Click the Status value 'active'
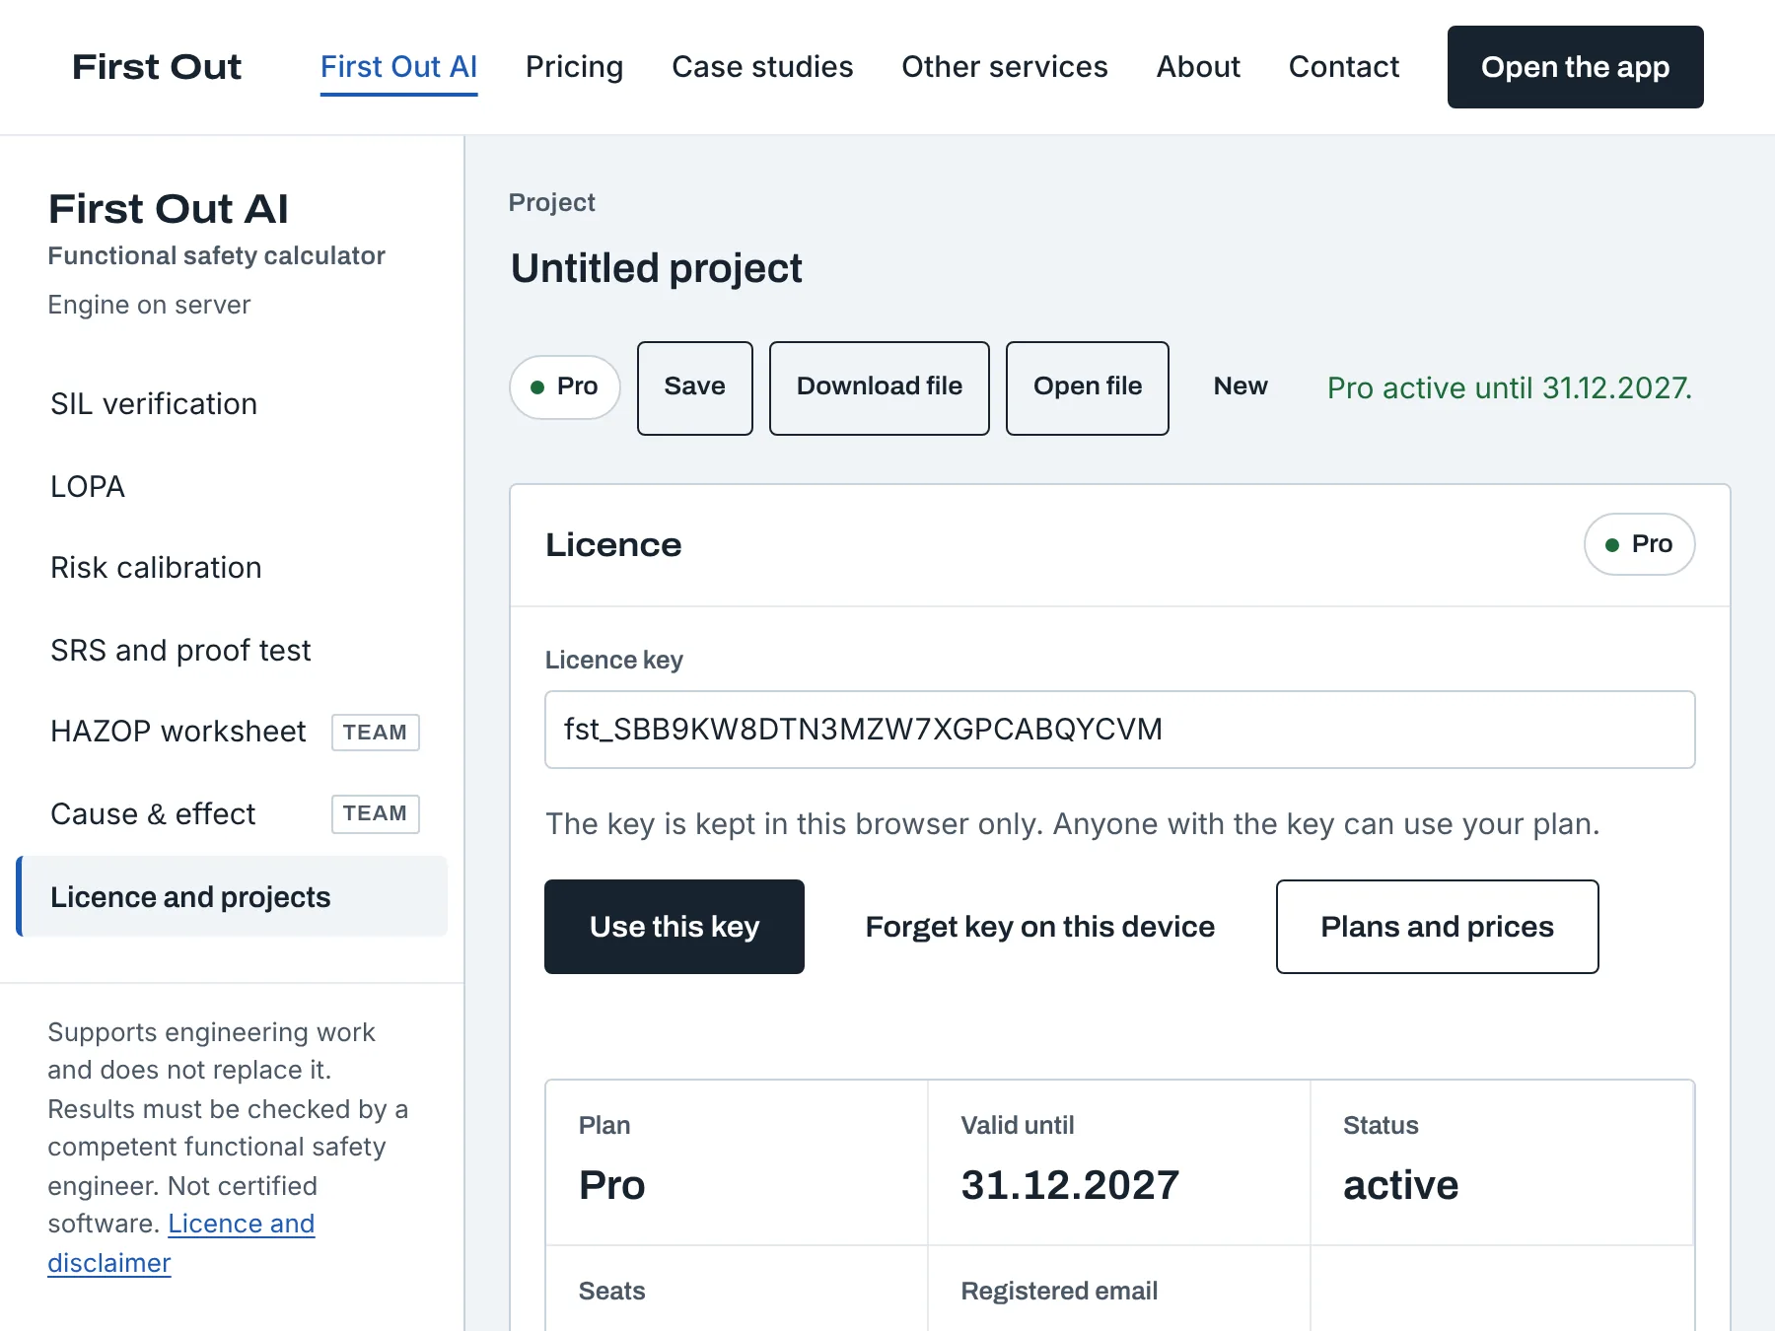The image size is (1775, 1331). [x=1400, y=1185]
